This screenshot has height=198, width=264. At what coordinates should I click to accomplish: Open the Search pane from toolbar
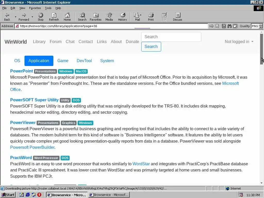pyautogui.click(x=82, y=17)
